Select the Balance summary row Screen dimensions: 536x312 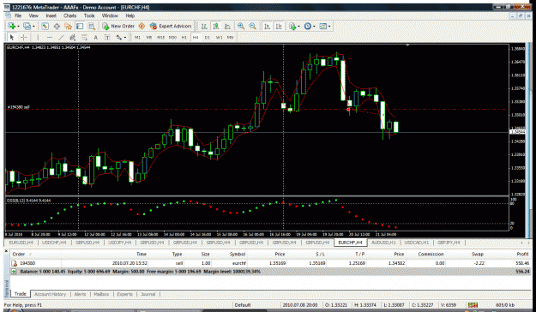(270, 272)
